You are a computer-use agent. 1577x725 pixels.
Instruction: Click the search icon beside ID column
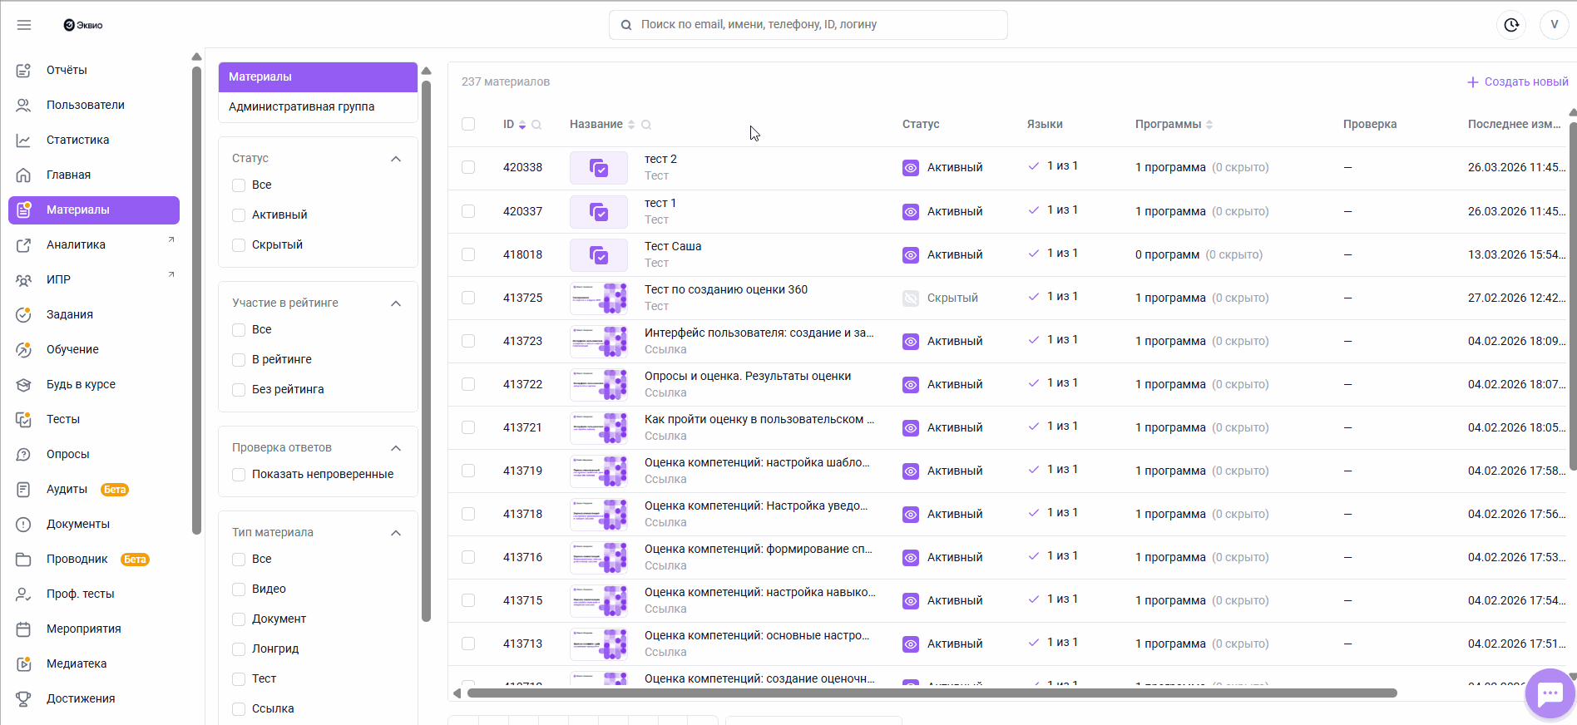536,125
